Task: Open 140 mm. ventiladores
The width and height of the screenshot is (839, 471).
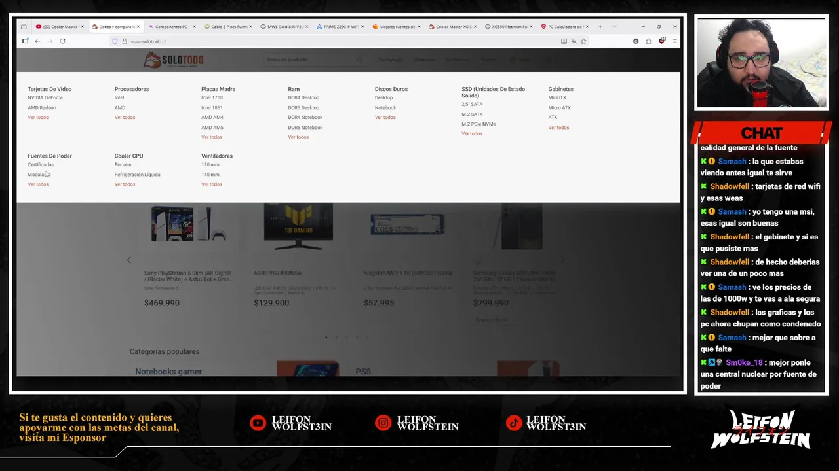Action: 210,174
